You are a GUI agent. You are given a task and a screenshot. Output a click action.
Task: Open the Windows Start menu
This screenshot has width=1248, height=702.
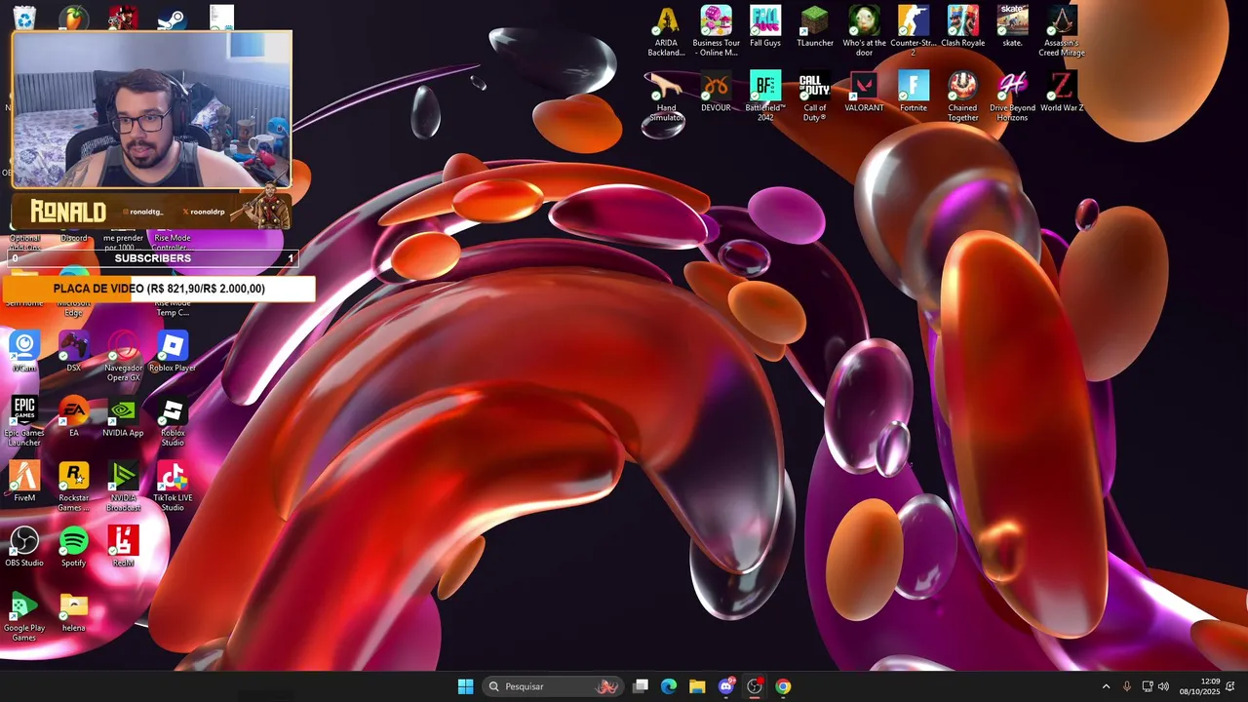click(466, 686)
